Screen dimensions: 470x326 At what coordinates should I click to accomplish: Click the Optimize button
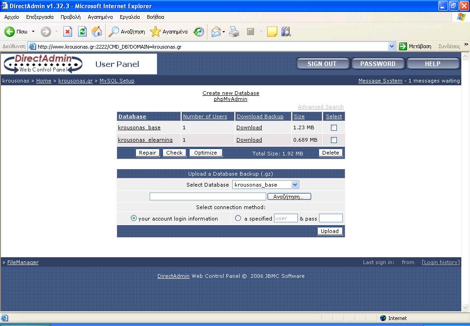pos(206,153)
